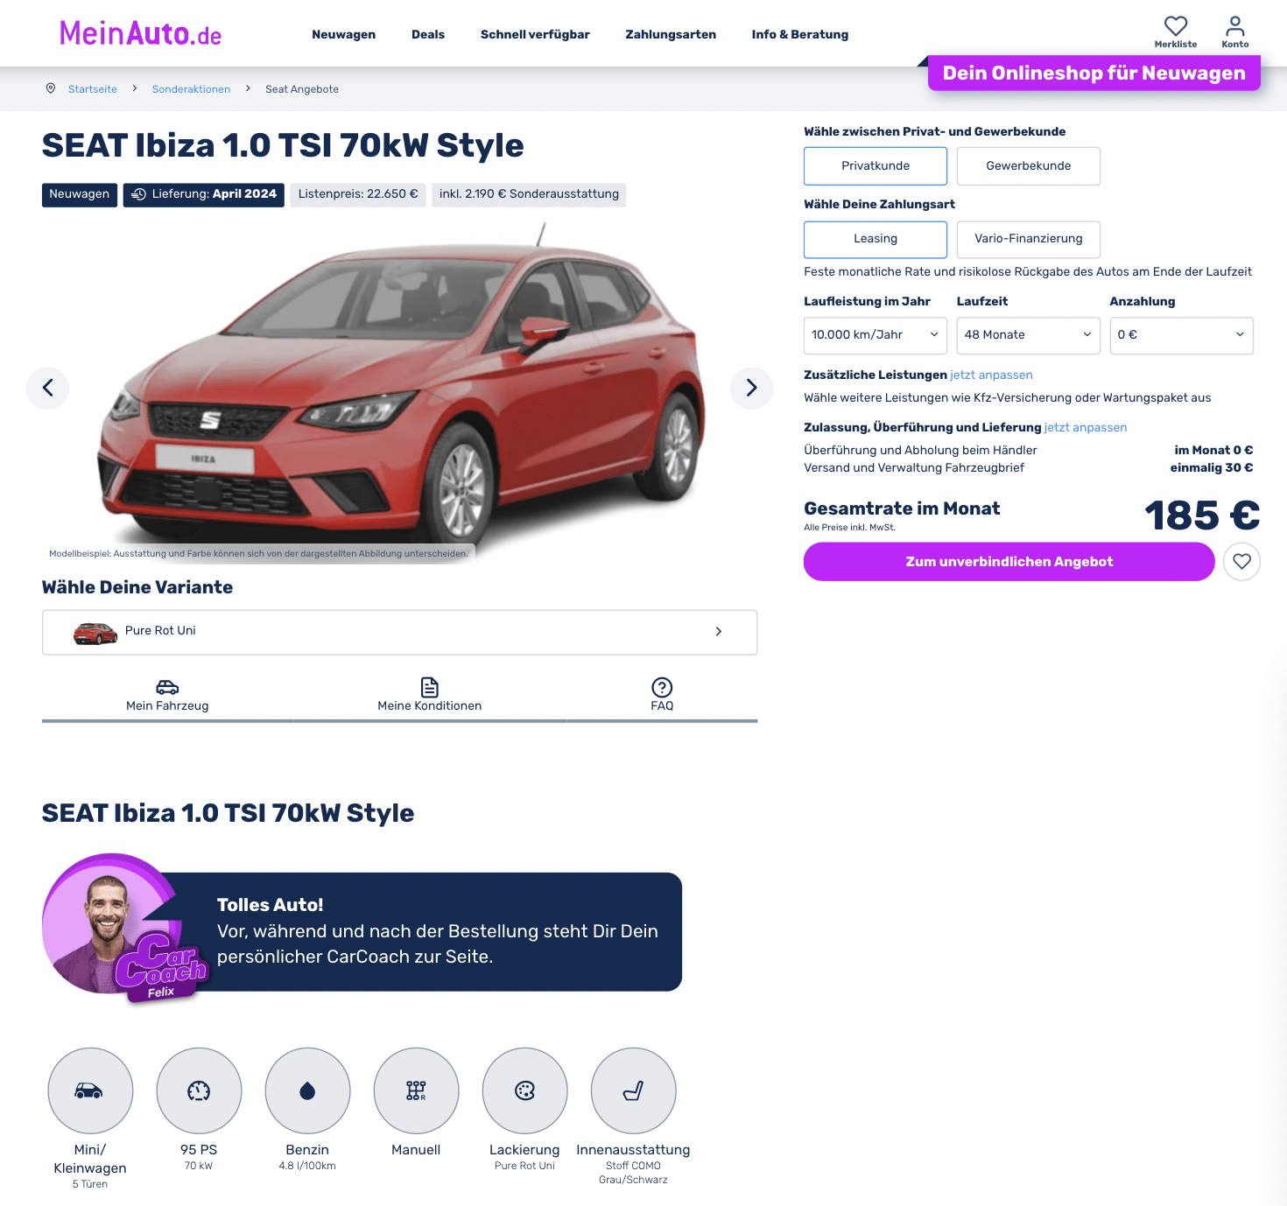
Task: Switch to Meine Konditionen tab
Action: tap(429, 696)
